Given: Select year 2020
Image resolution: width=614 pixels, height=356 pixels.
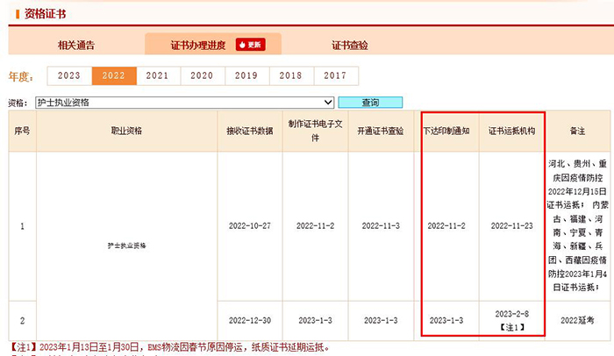Looking at the screenshot, I should [x=203, y=75].
